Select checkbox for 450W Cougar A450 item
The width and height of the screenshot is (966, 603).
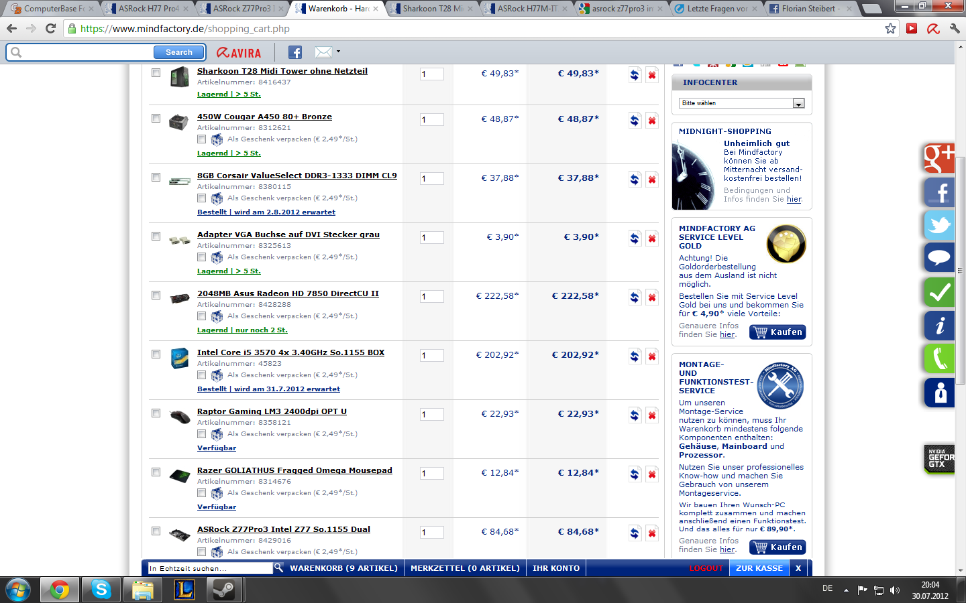(x=156, y=118)
